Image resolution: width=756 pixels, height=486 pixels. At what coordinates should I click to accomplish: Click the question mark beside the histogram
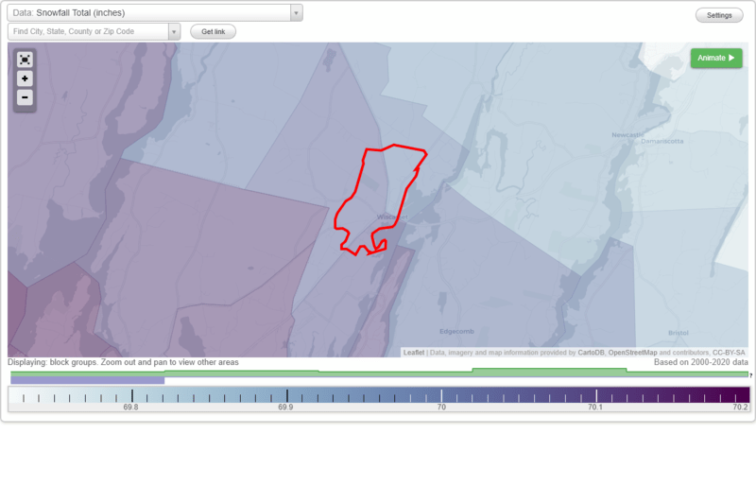750,375
